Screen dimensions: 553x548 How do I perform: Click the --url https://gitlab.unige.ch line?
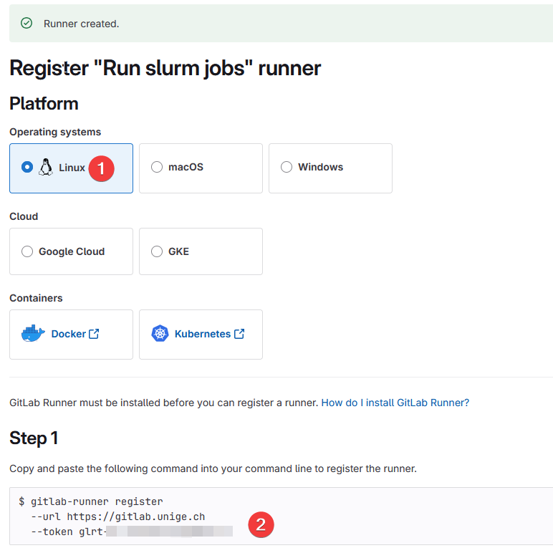[118, 516]
